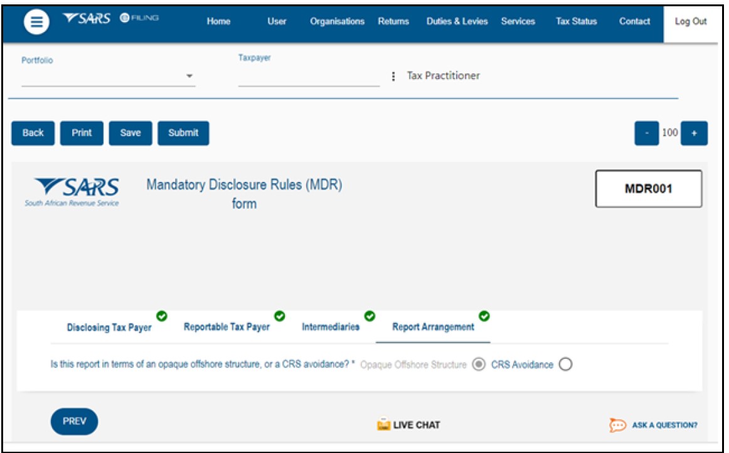
Task: Open the hamburger menu icon
Action: point(37,21)
